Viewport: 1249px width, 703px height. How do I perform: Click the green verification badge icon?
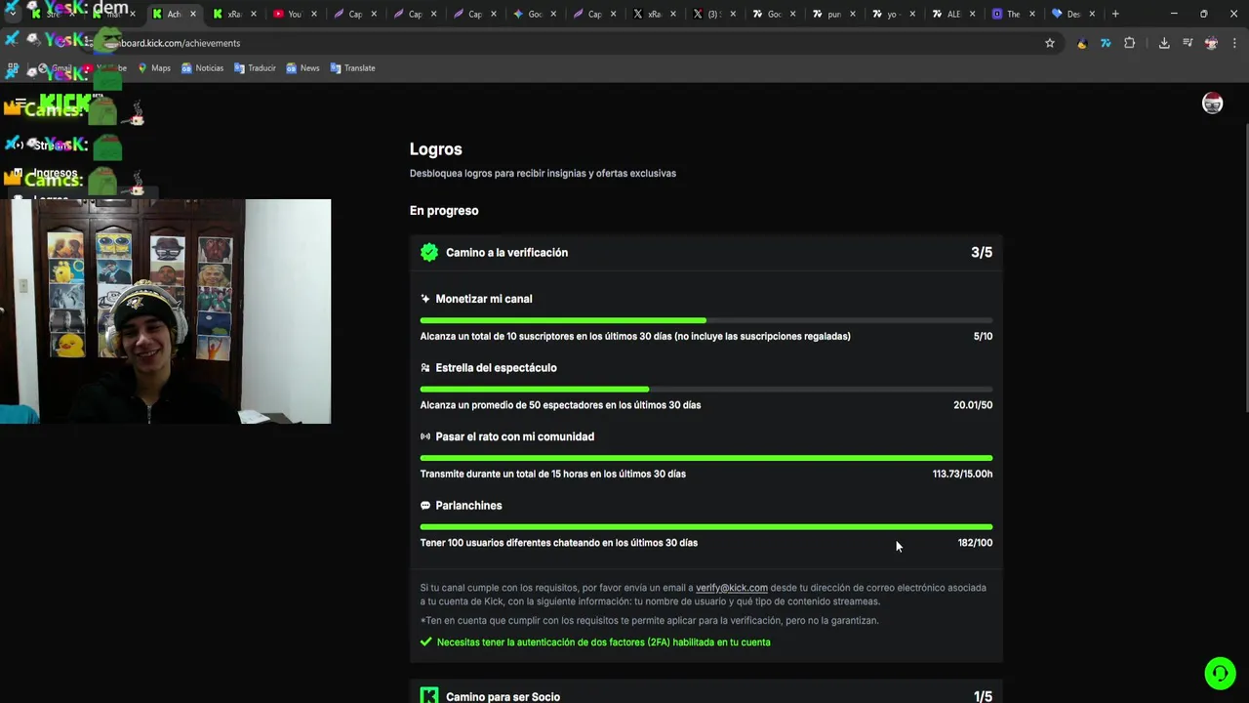429,252
